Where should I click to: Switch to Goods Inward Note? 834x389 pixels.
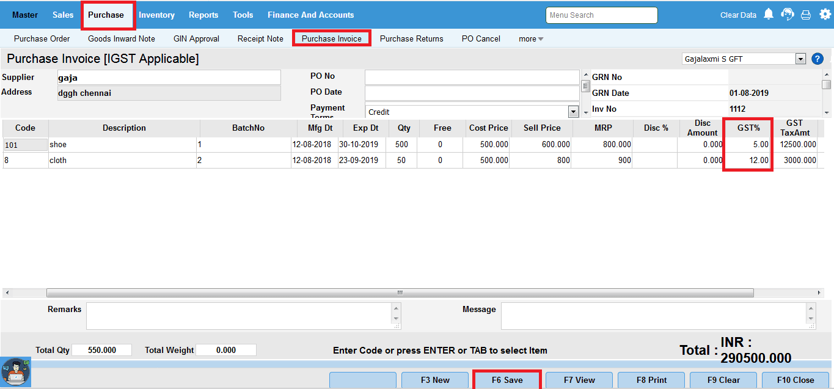[122, 38]
